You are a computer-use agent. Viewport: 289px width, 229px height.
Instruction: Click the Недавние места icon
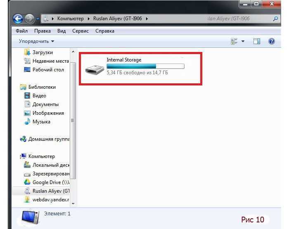pyautogui.click(x=27, y=61)
